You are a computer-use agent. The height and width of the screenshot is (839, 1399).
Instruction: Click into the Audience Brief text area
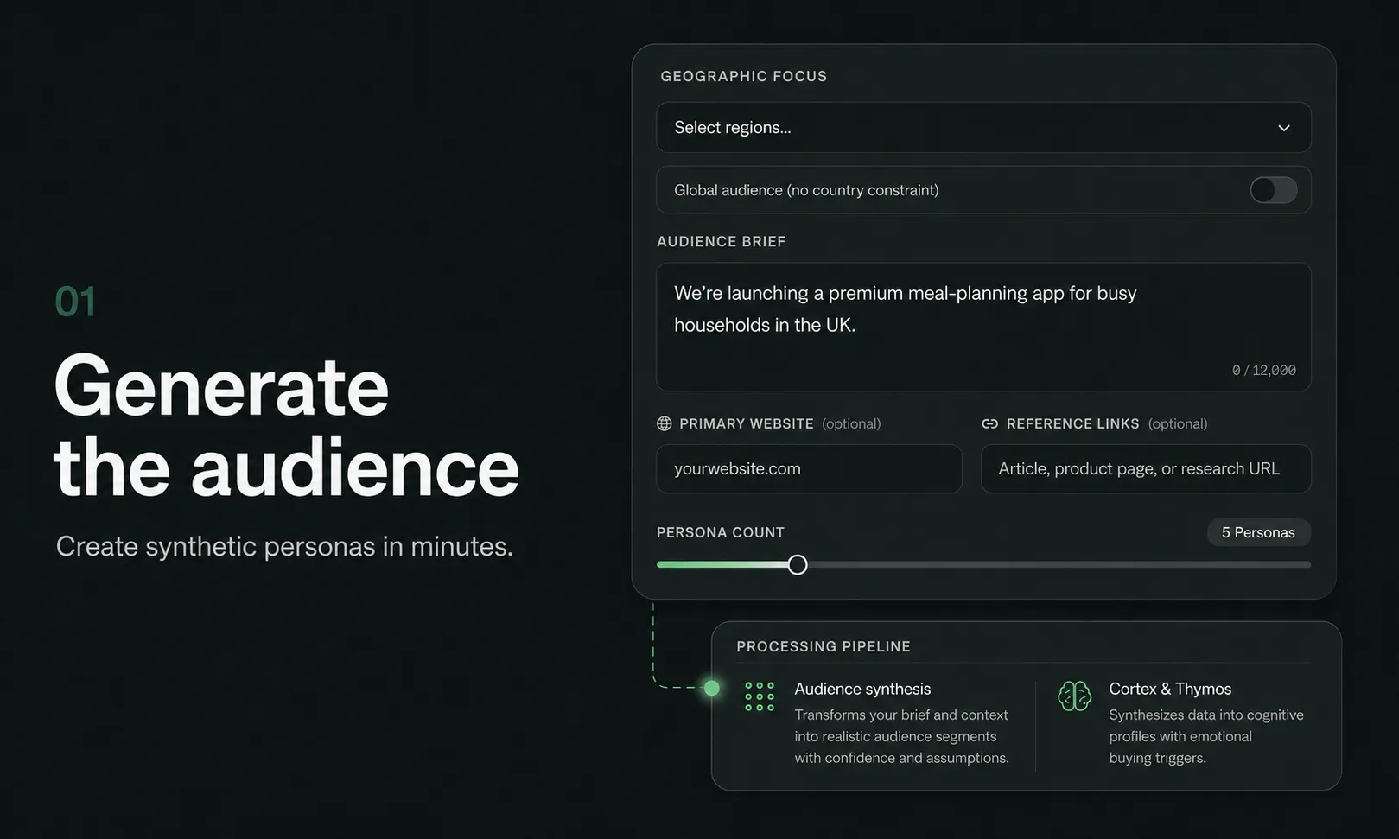coord(983,327)
